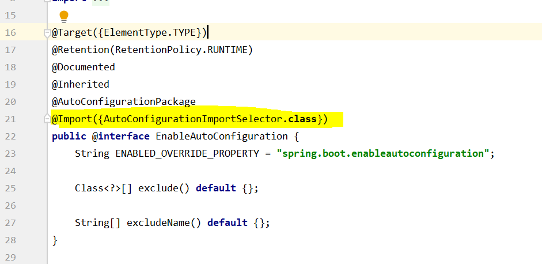Click line number 22 in gutter
This screenshot has width=542, height=264.
point(11,137)
